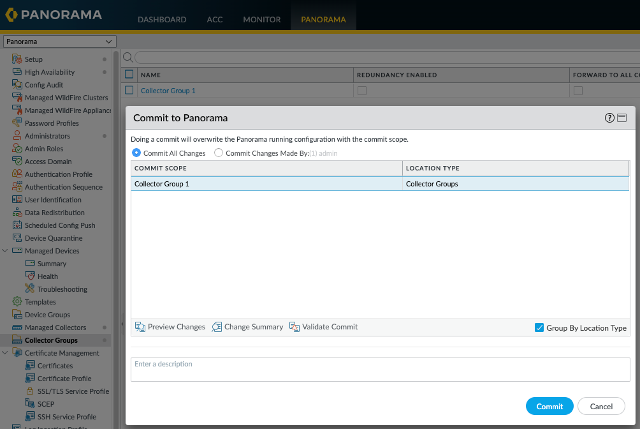Click the Health heart monitor icon
Image resolution: width=640 pixels, height=429 pixels.
(30, 276)
